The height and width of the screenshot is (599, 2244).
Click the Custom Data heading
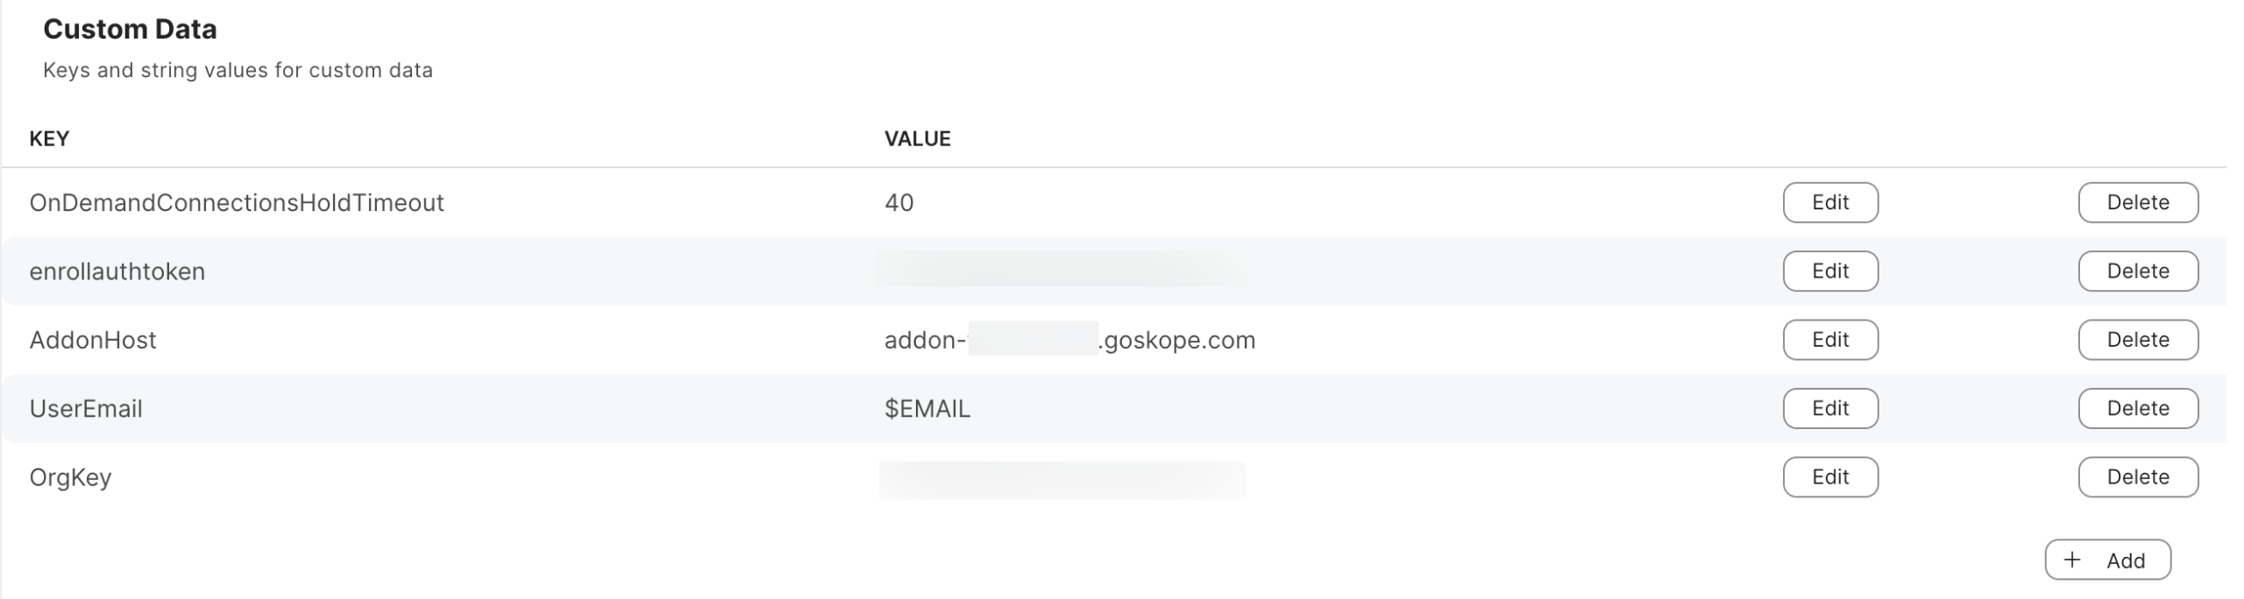point(130,30)
